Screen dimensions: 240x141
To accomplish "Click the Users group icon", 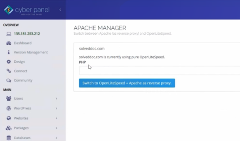I will (x=9, y=99).
